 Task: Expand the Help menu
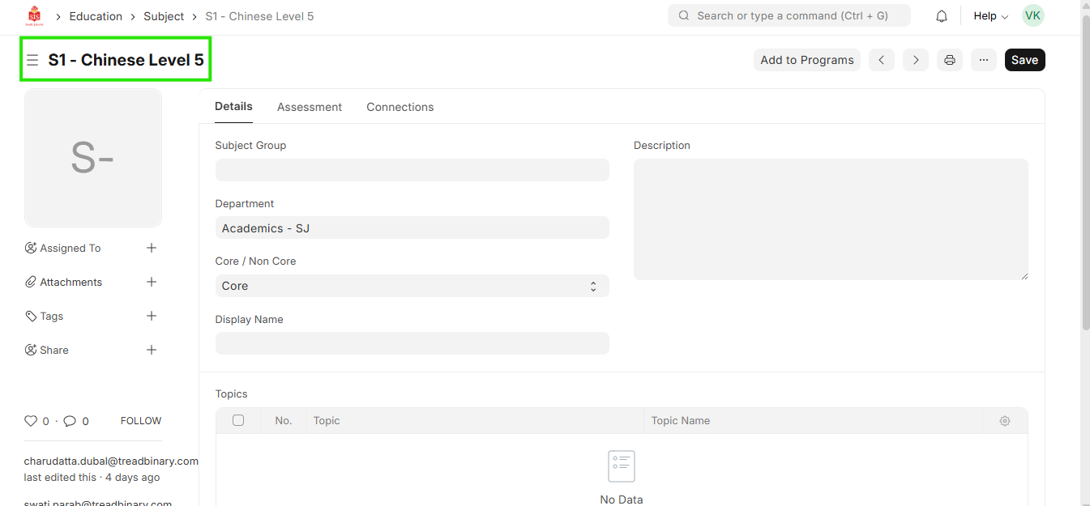coord(990,16)
